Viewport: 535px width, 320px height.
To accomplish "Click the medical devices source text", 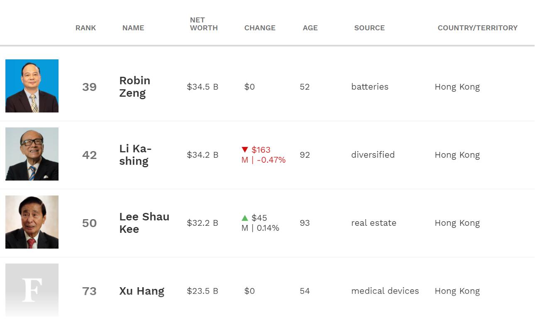I will click(385, 291).
